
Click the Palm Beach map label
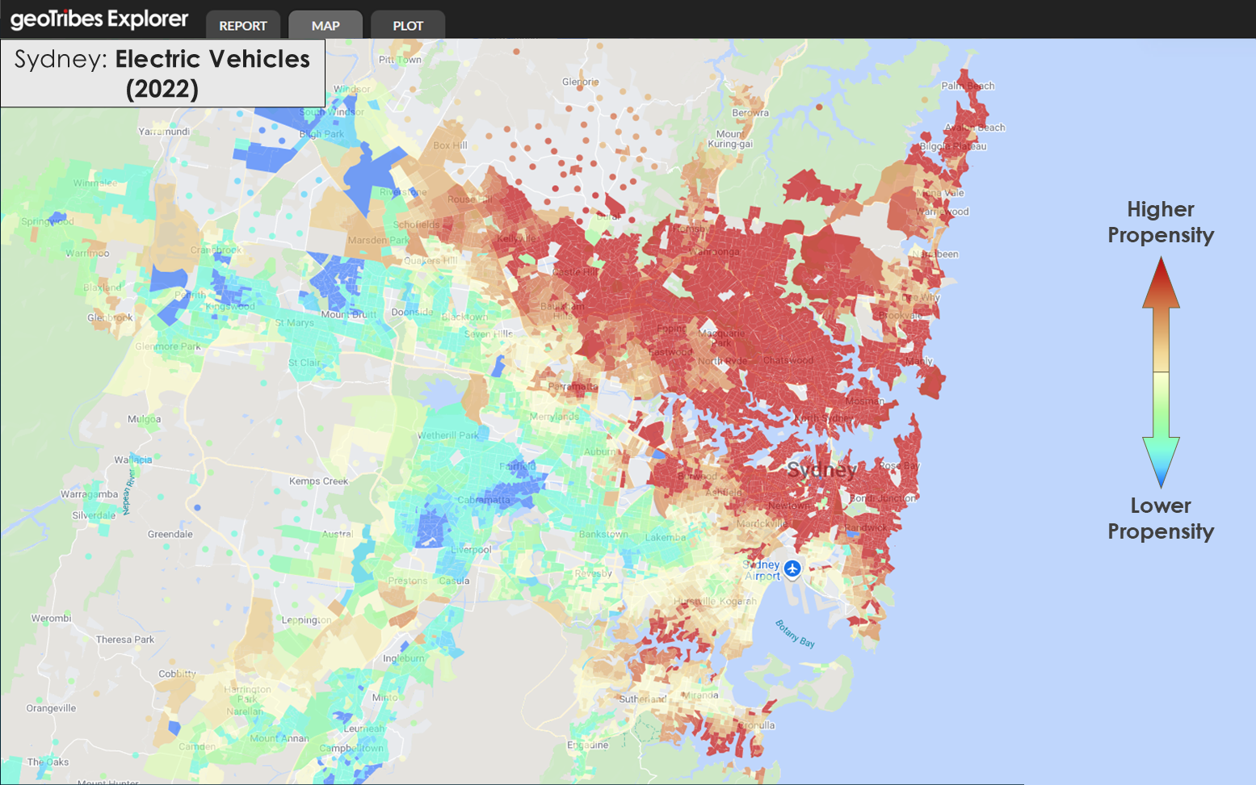tap(968, 86)
